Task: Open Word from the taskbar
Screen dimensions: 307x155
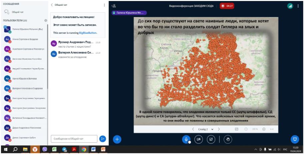Action: [x=93, y=150]
